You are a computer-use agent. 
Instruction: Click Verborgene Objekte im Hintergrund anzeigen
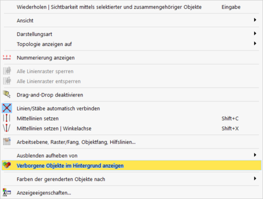[x=131, y=165]
